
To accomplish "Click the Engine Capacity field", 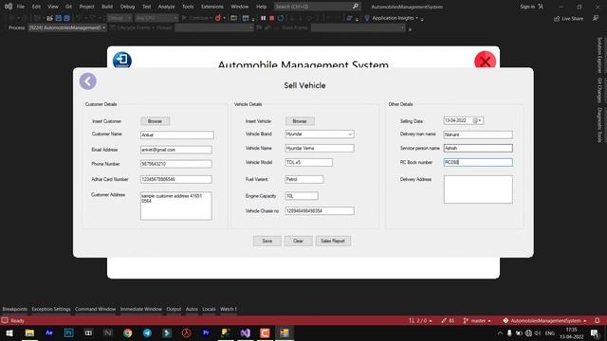I will (302, 196).
